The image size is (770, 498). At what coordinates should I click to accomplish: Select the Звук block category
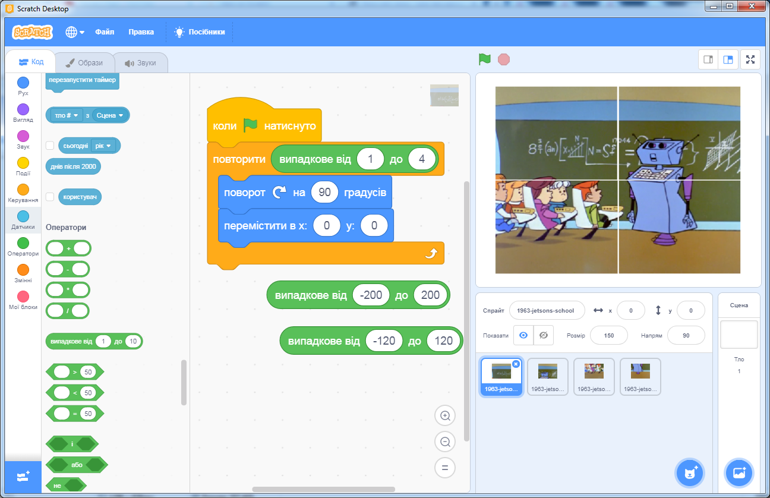(23, 140)
